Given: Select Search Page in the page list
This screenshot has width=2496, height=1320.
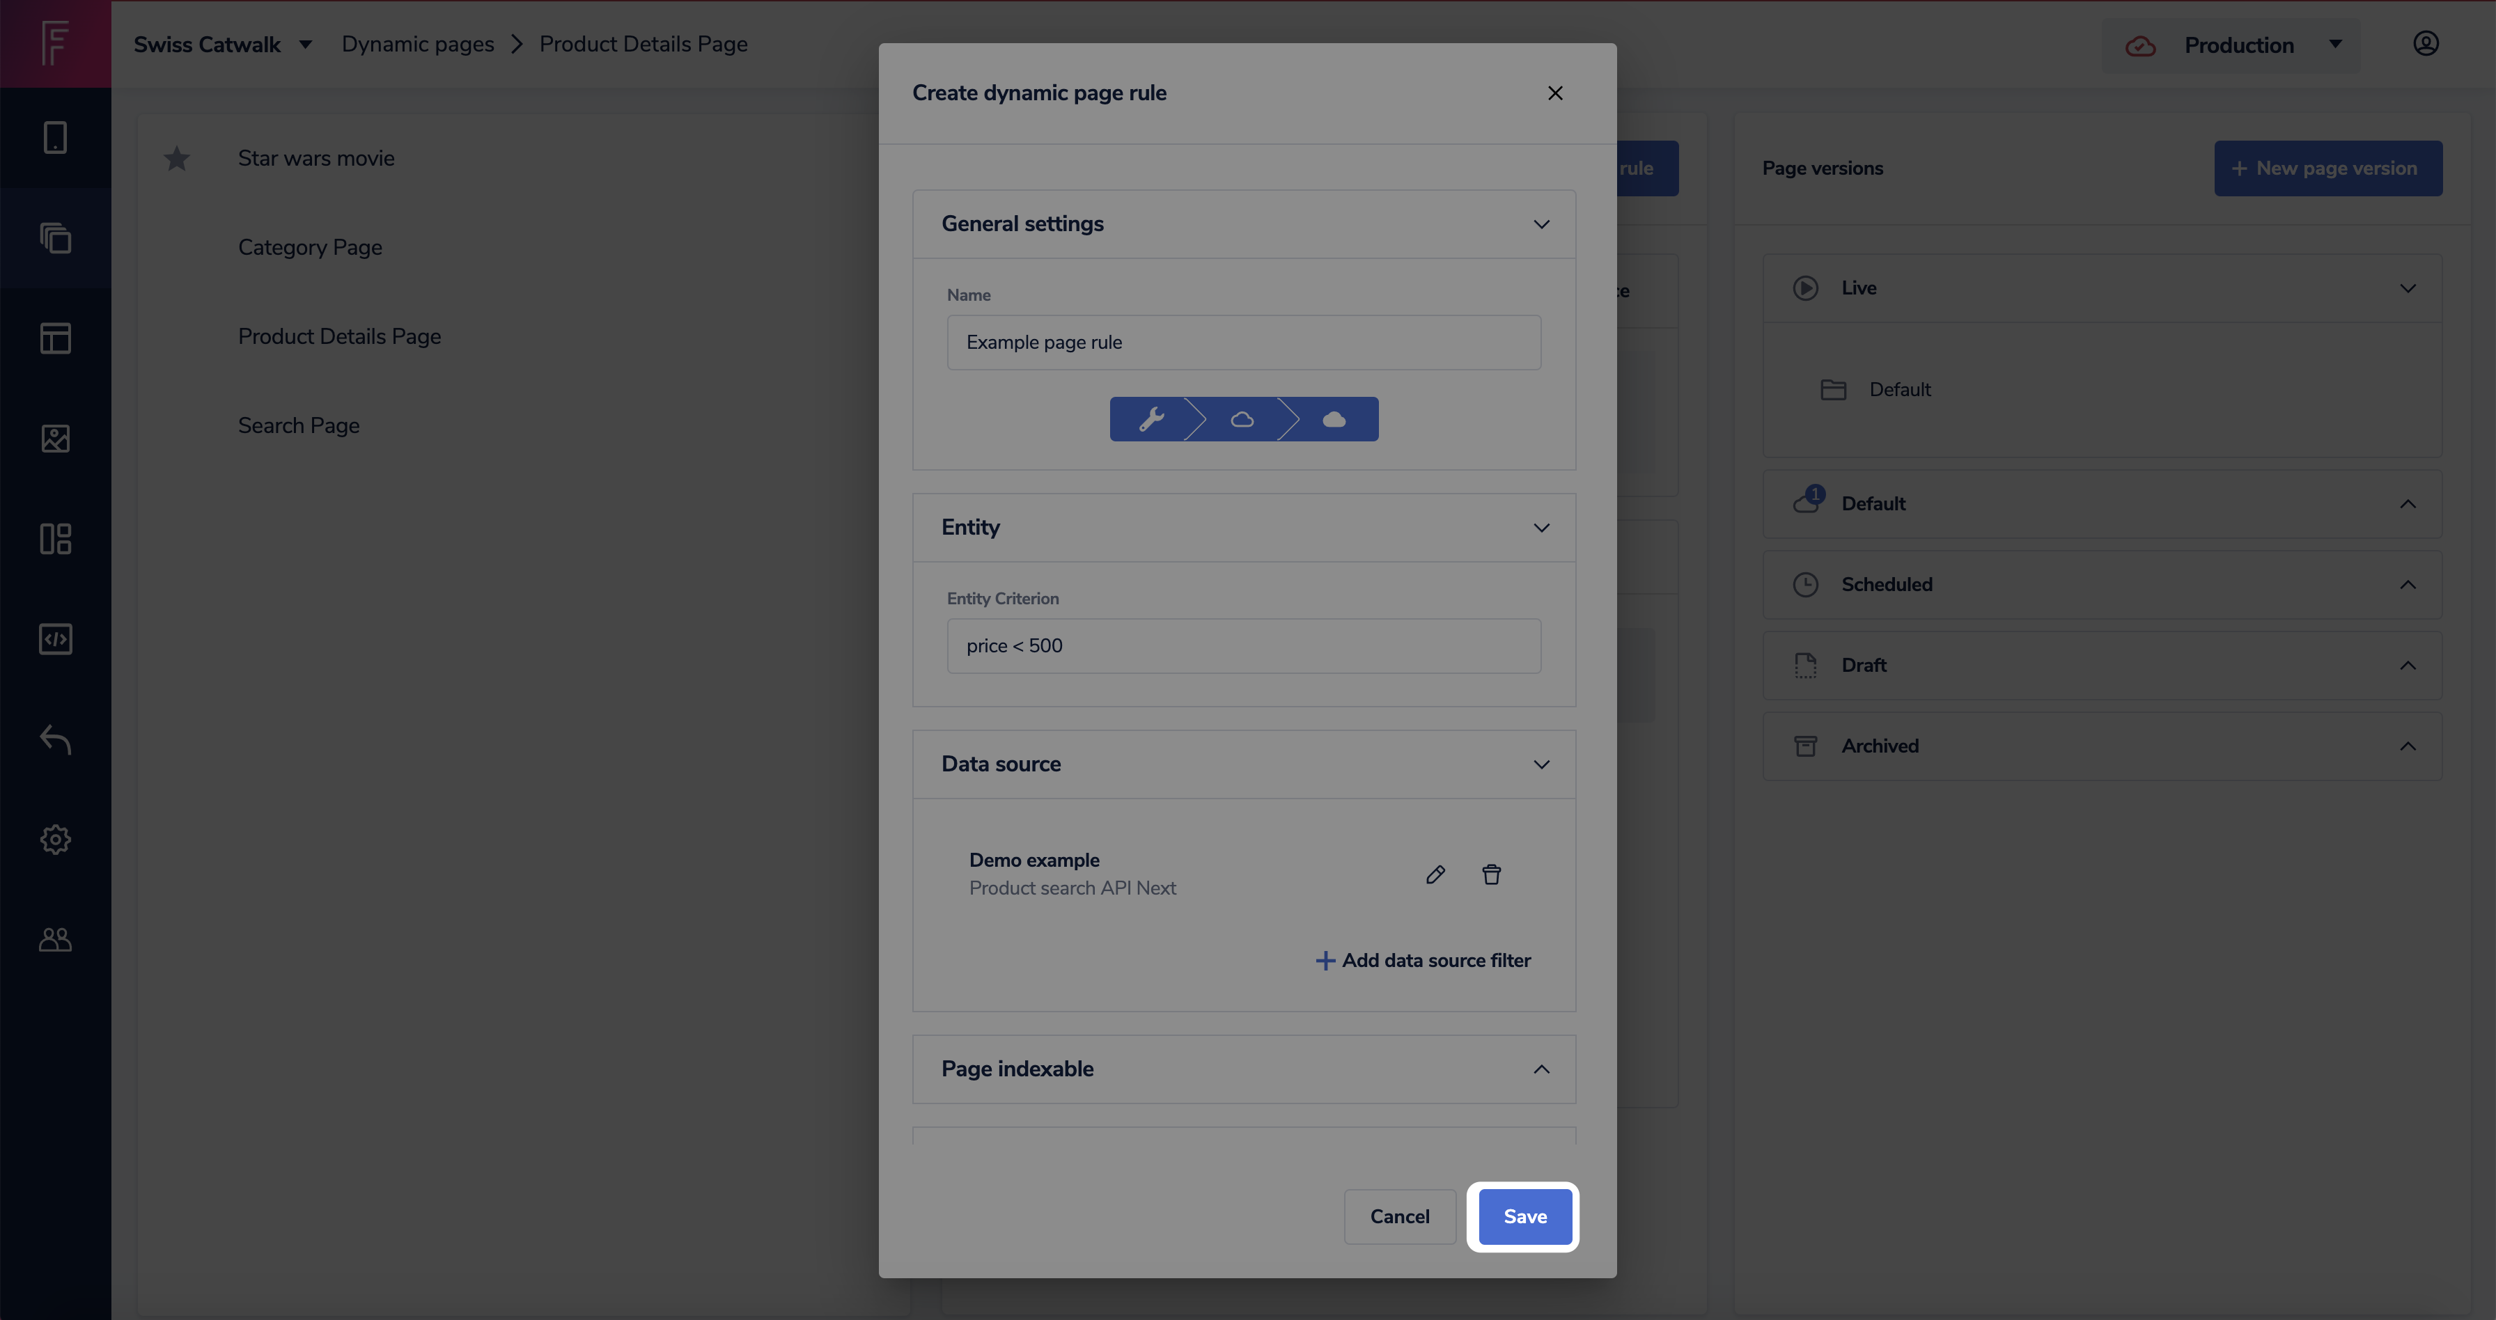Looking at the screenshot, I should 299,425.
